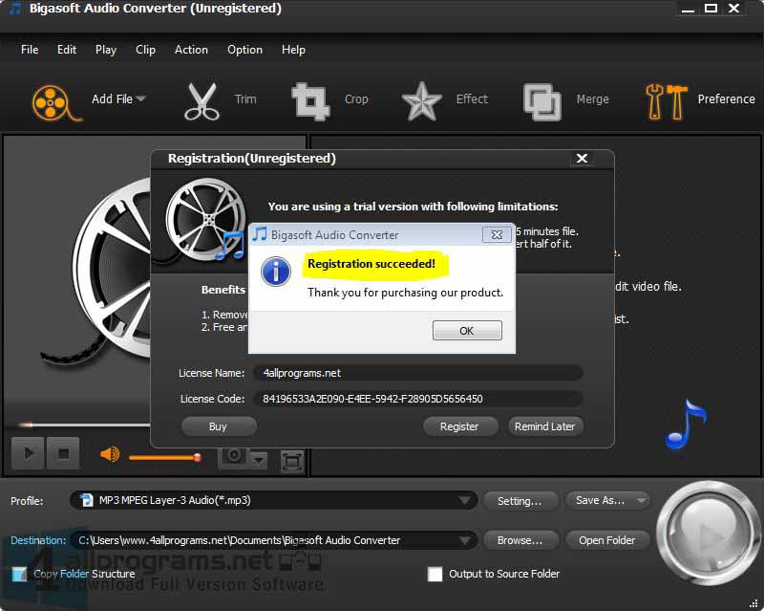Image resolution: width=764 pixels, height=611 pixels.
Task: Click 'Thank you for purchasing our product.' text
Action: [405, 293]
